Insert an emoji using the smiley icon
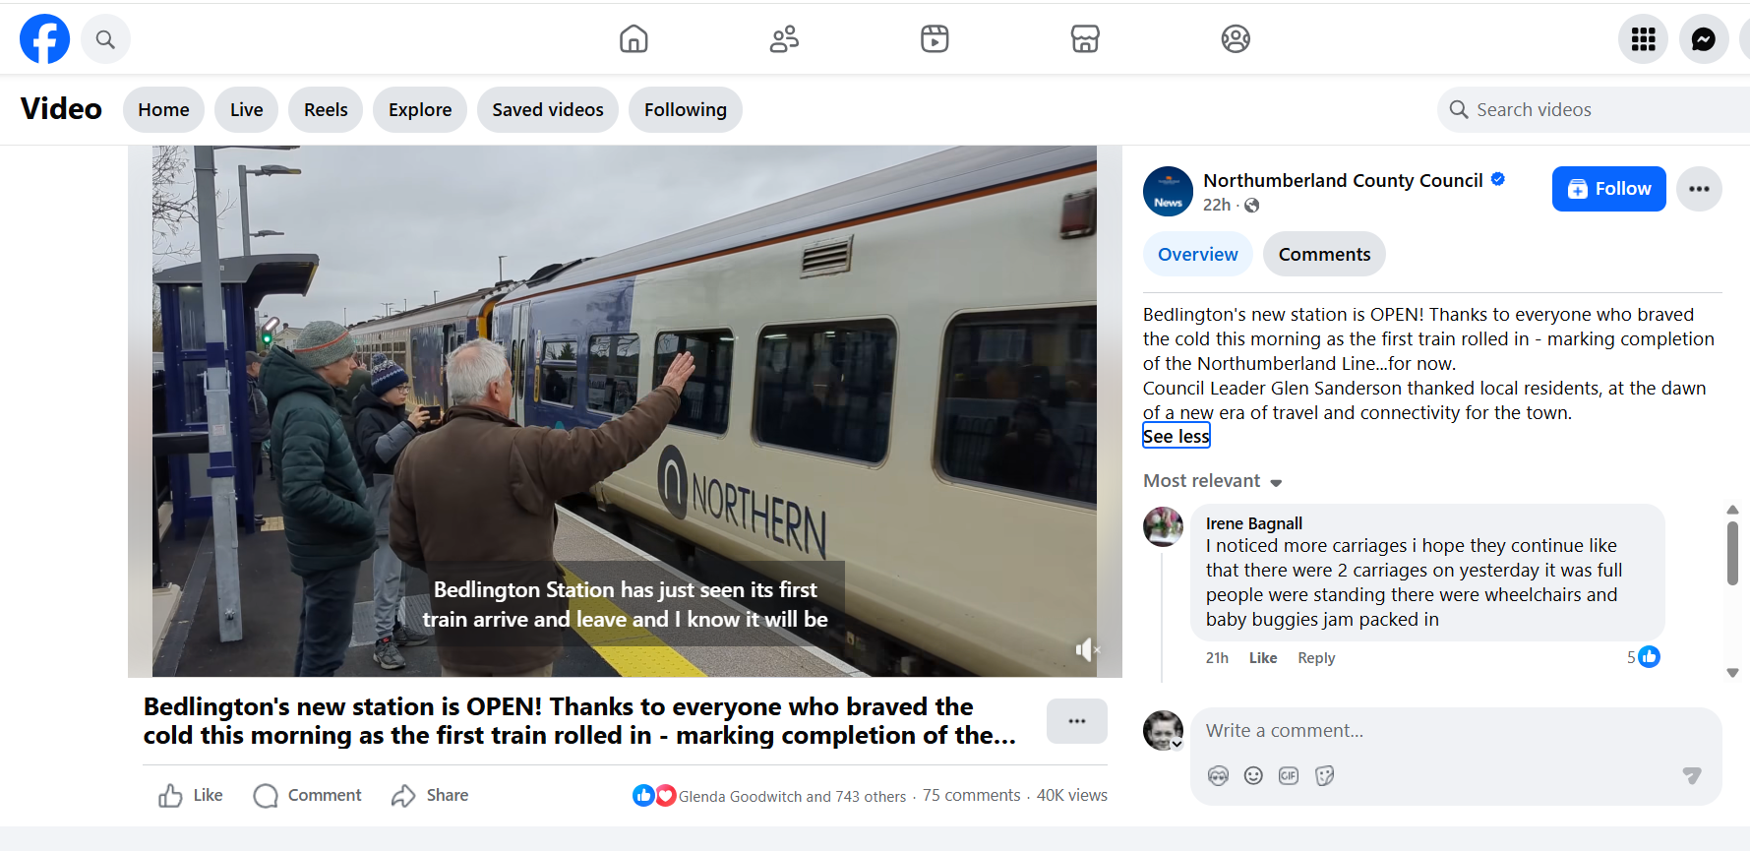 (x=1253, y=776)
